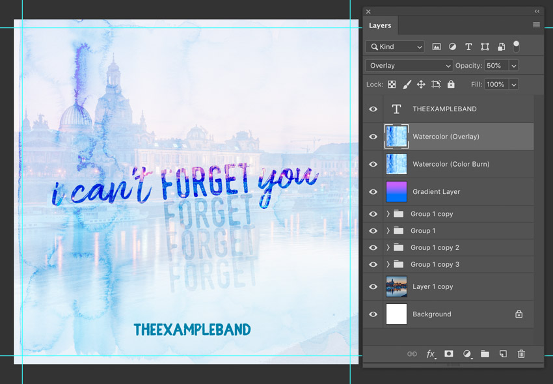
Task: Lock image pixels brush icon
Action: click(407, 85)
